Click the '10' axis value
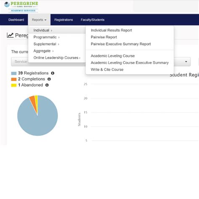Viewport: 199px width, 199px height. [x=86, y=126]
